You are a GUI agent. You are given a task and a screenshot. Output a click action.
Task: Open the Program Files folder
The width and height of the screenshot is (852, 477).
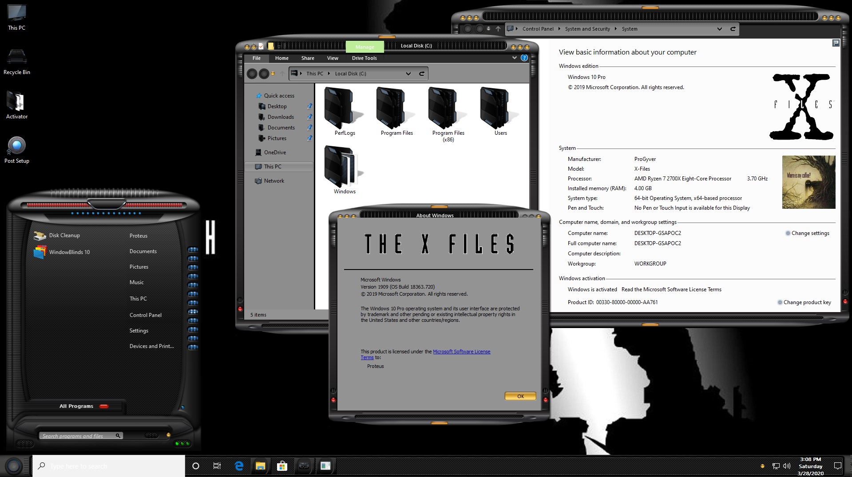coord(396,111)
